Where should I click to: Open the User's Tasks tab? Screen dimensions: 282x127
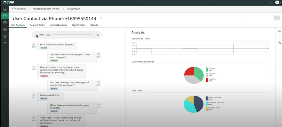[x=79, y=25]
